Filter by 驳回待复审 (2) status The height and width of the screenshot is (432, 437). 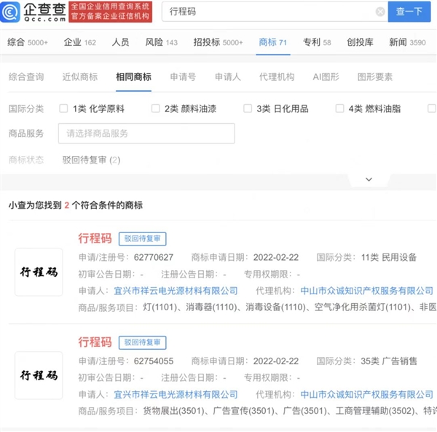coord(91,160)
